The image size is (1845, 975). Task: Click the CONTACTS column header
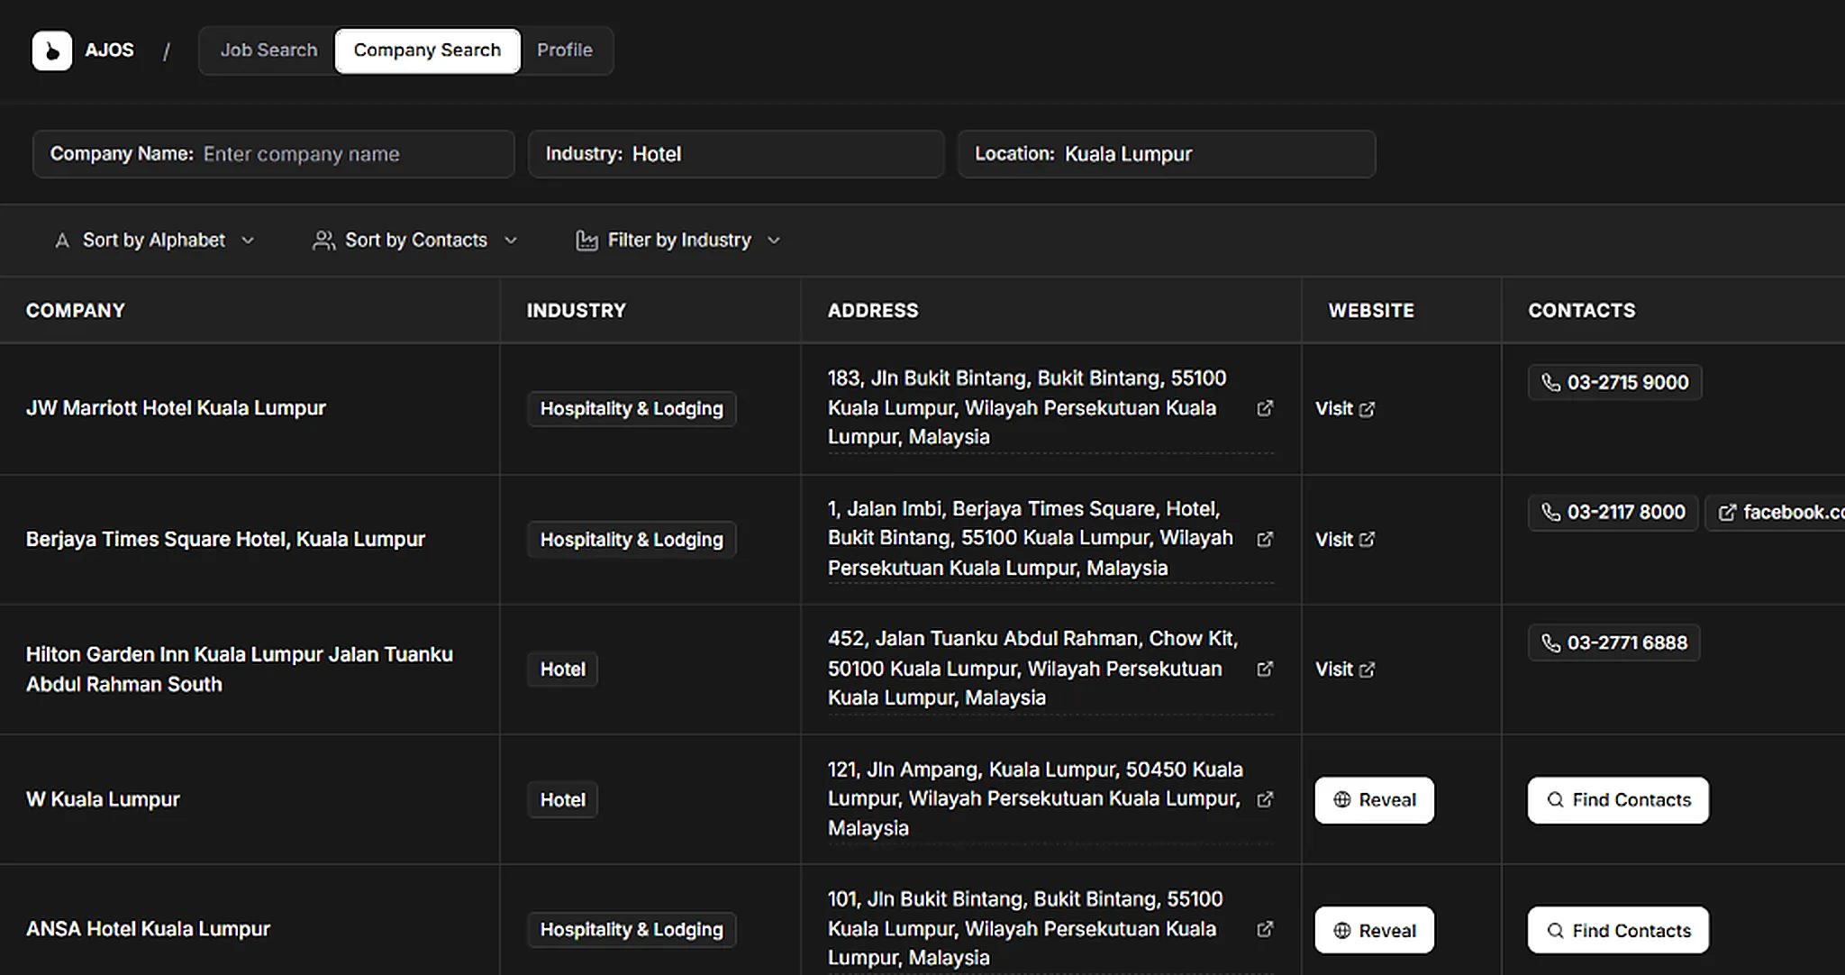click(x=1582, y=311)
